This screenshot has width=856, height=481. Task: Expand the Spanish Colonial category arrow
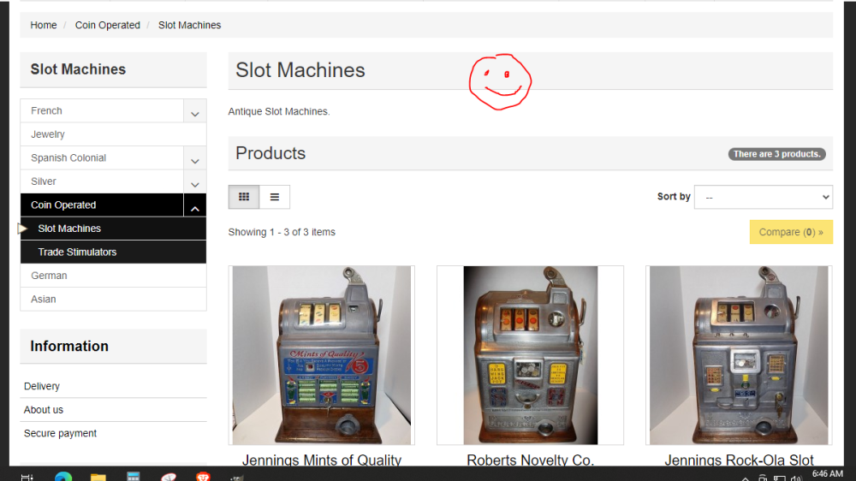point(194,158)
